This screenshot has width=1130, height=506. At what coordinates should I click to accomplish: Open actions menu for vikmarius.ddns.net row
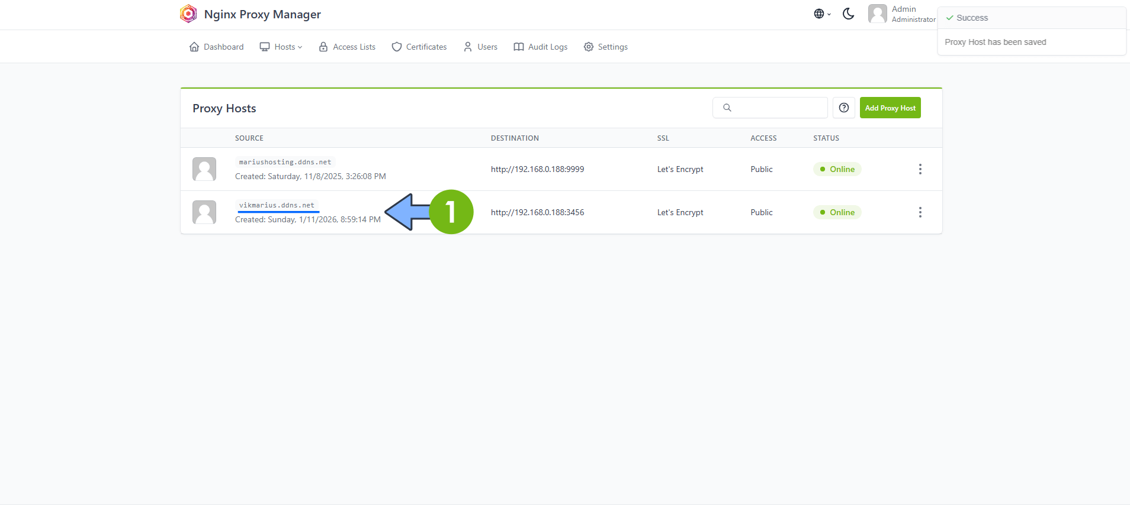pyautogui.click(x=920, y=212)
